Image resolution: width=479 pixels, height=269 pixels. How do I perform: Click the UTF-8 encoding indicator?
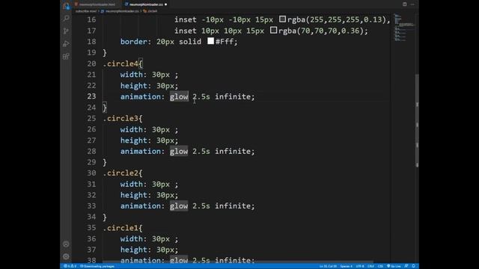360,266
